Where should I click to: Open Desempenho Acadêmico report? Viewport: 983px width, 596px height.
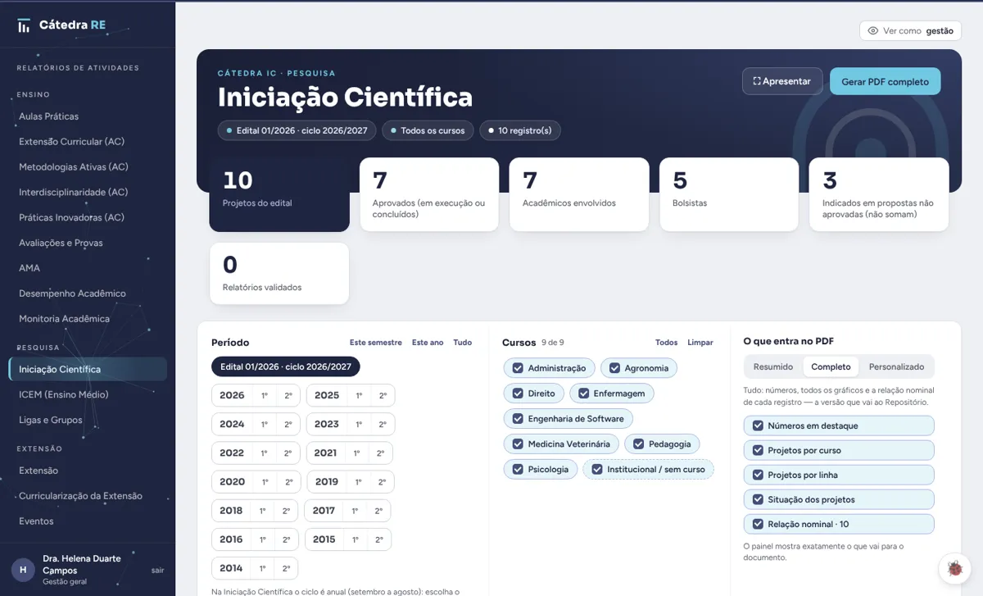coord(88,293)
